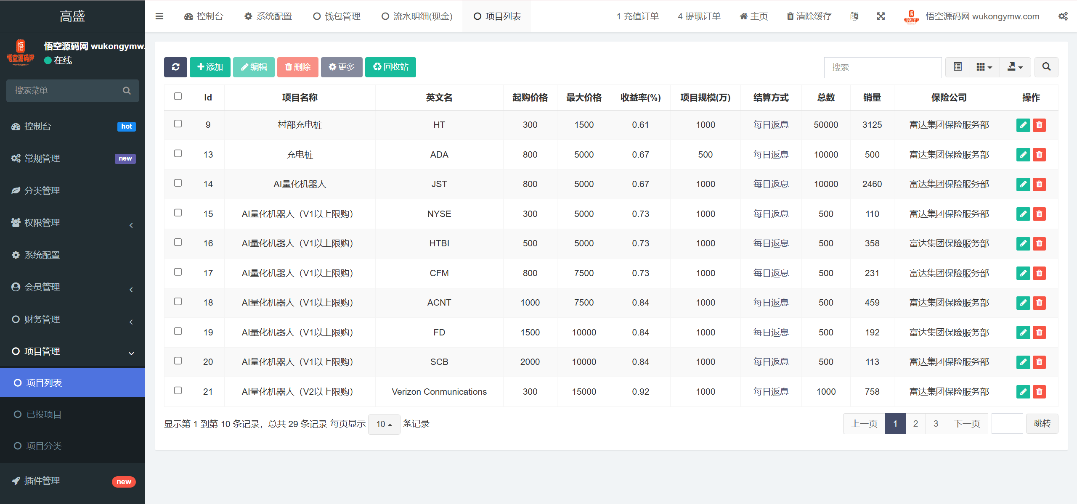This screenshot has height=504, width=1077.
Task: Check the box for row Id 14
Action: coord(178,183)
